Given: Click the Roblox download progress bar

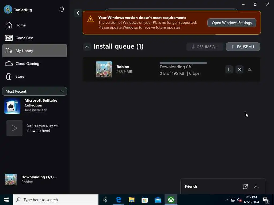Looking at the screenshot, I should 183,63.
